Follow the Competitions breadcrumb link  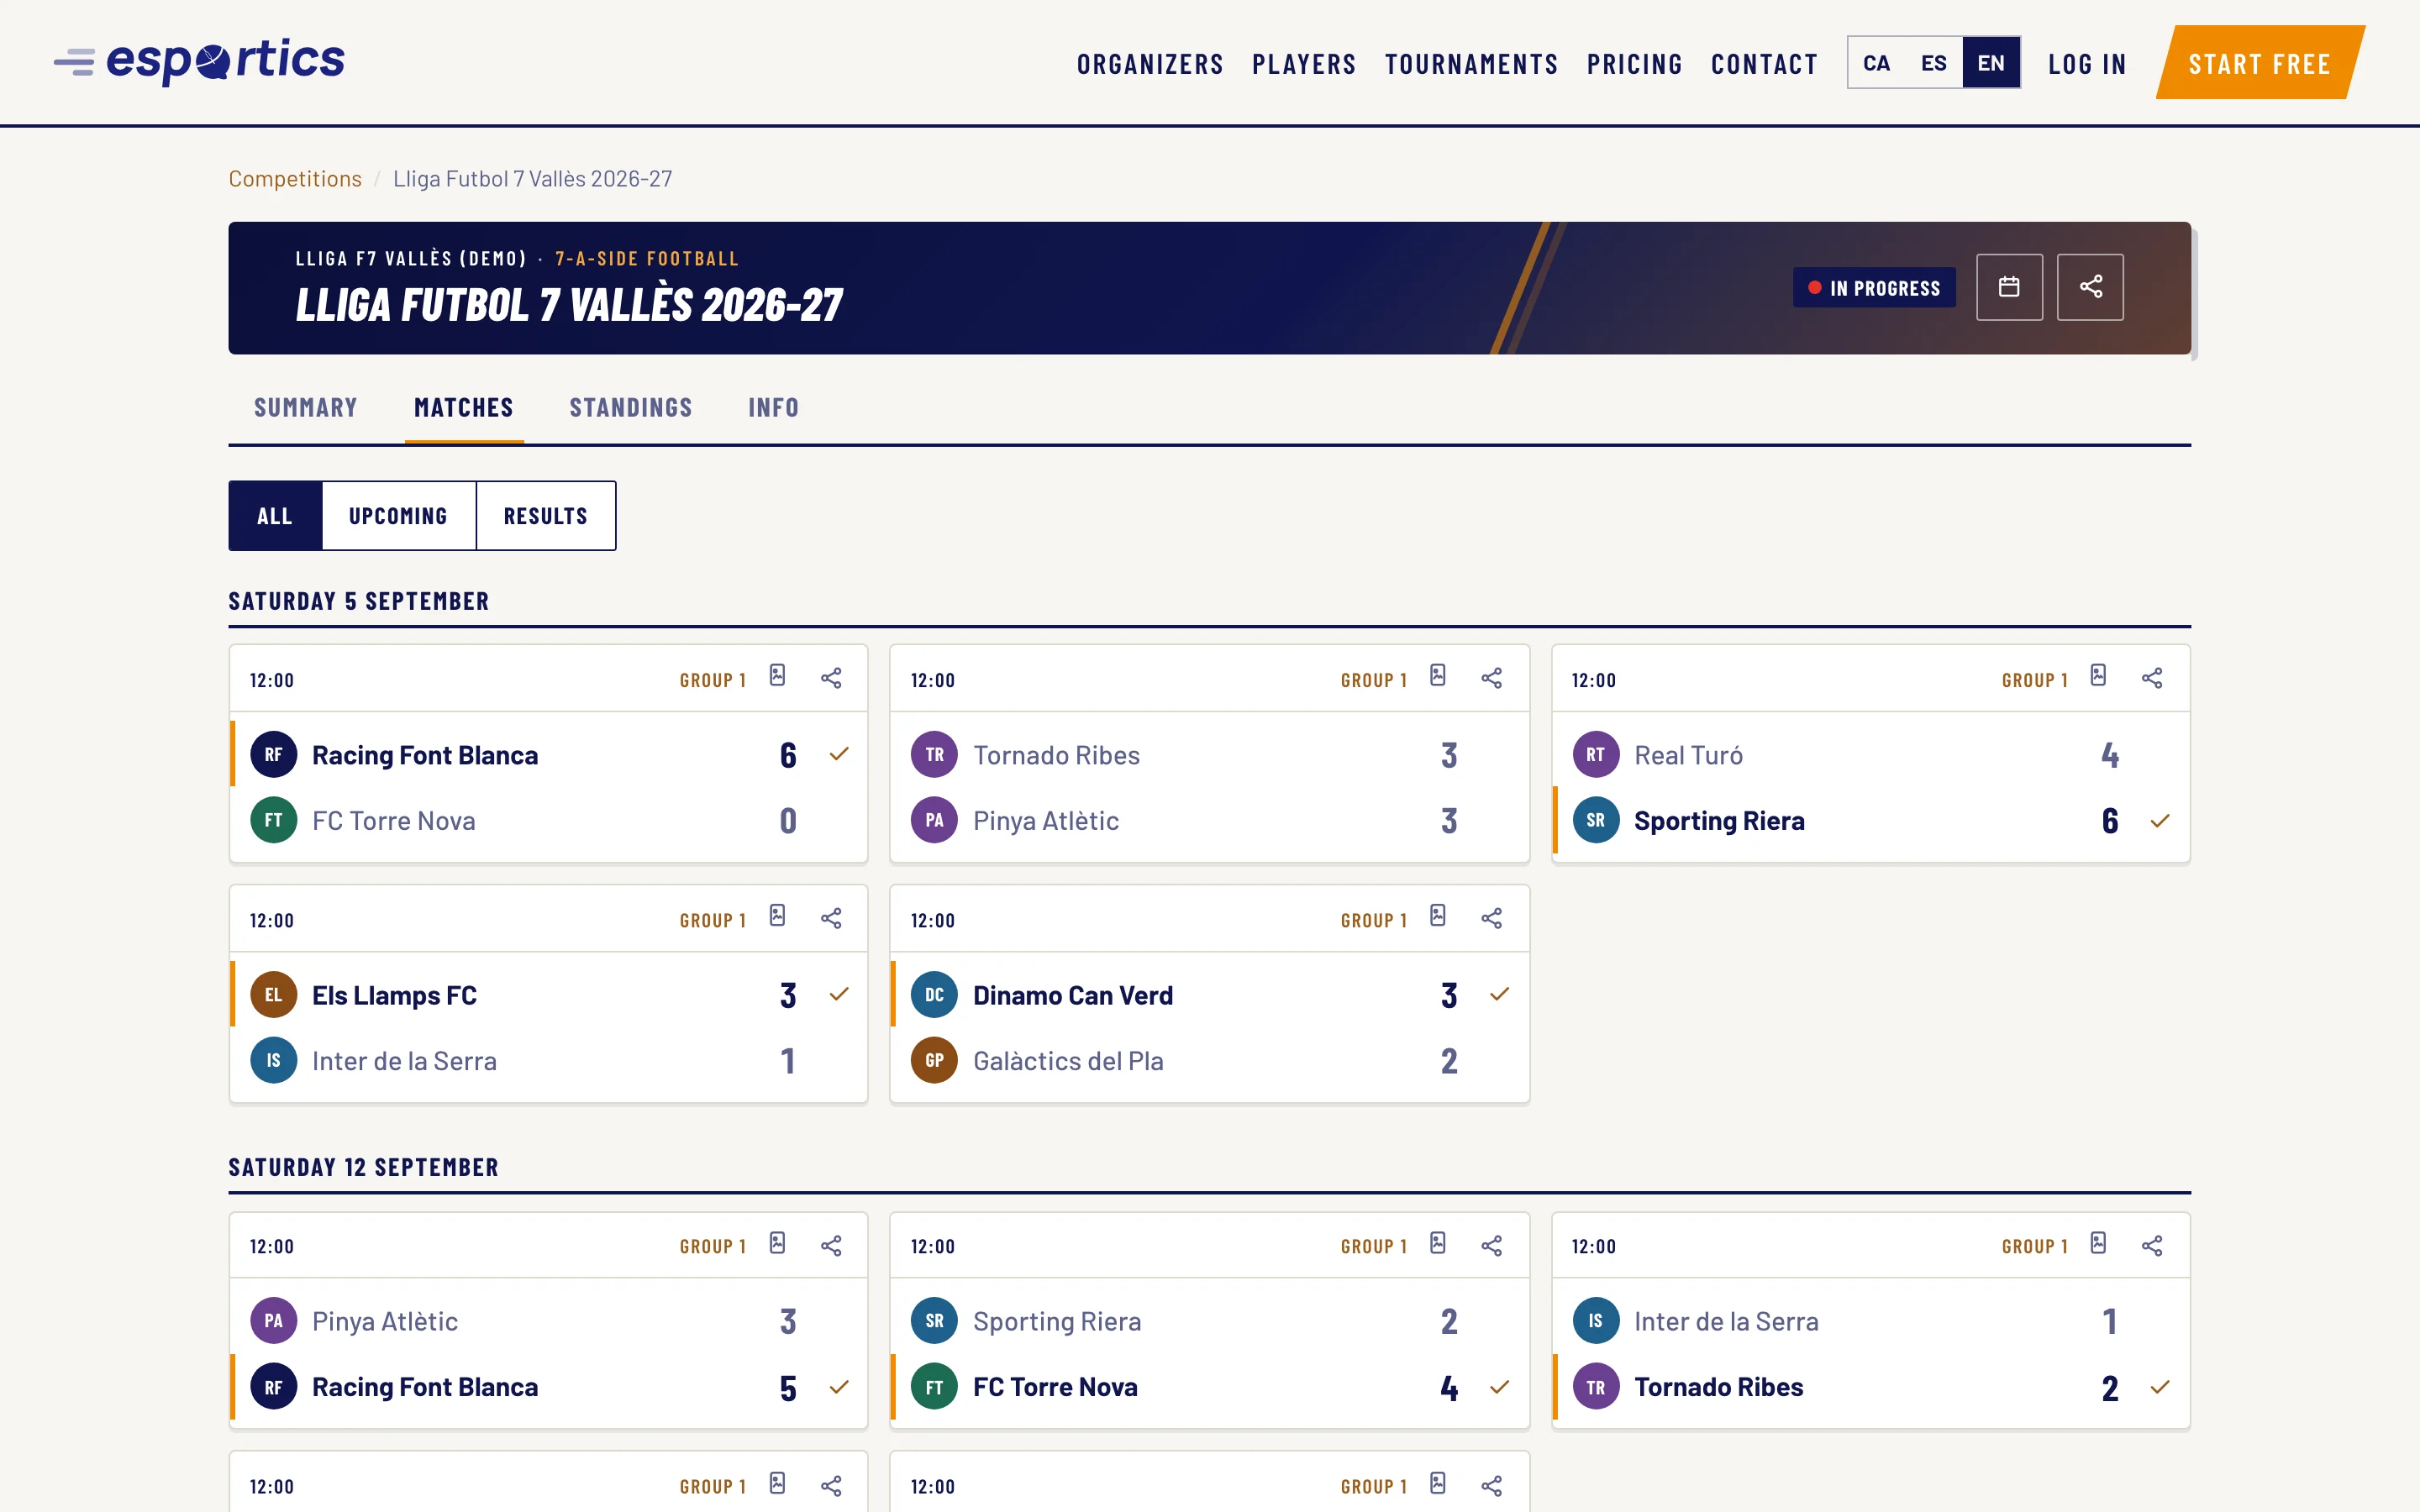(x=295, y=178)
